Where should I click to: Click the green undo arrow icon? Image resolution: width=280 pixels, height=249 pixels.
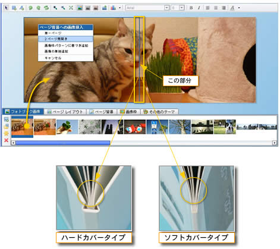pos(30,8)
